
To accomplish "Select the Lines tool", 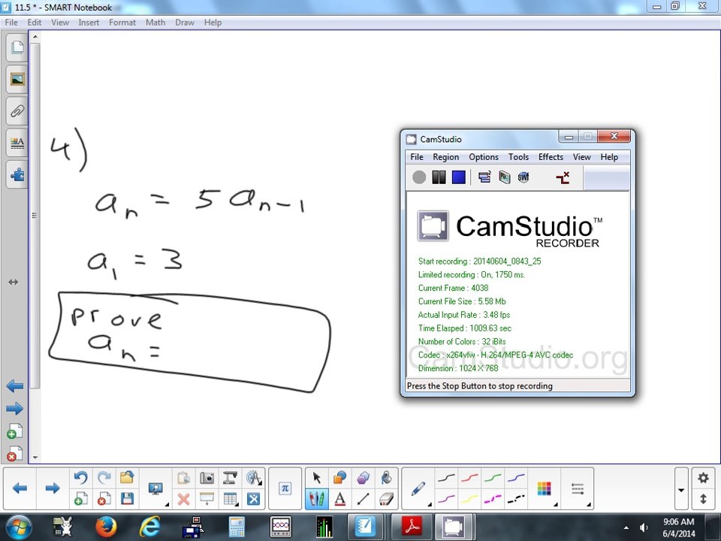I will tap(364, 499).
